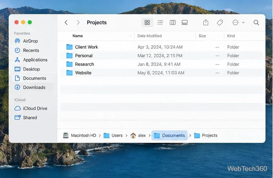Open Shared from the sidebar
Viewport: 273px width, 178px height.
[30, 117]
